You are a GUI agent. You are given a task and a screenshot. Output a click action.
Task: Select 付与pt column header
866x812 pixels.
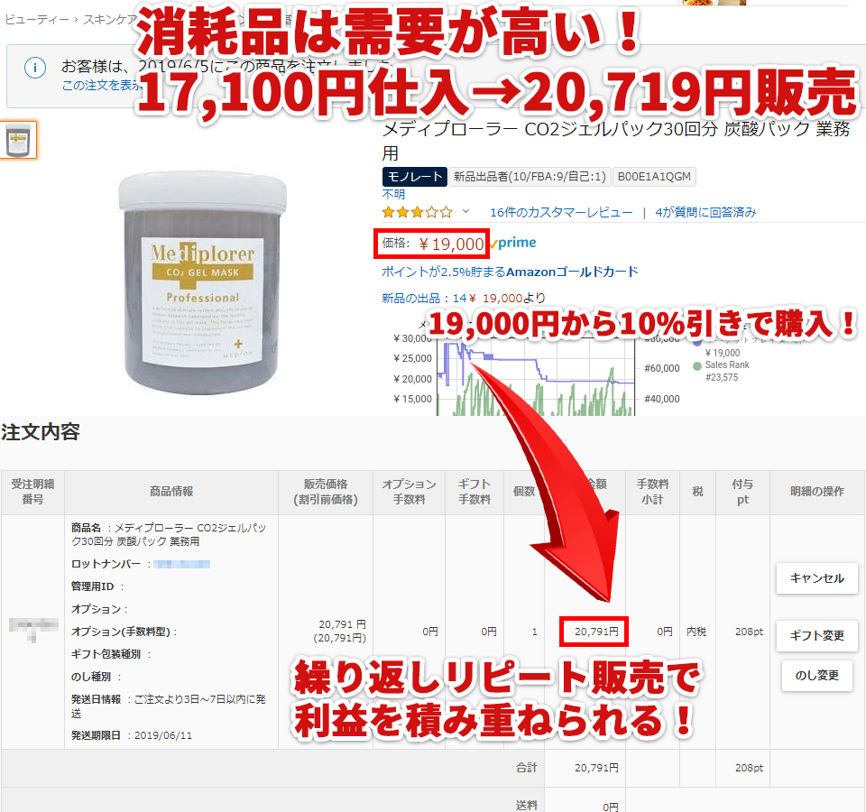tap(742, 492)
